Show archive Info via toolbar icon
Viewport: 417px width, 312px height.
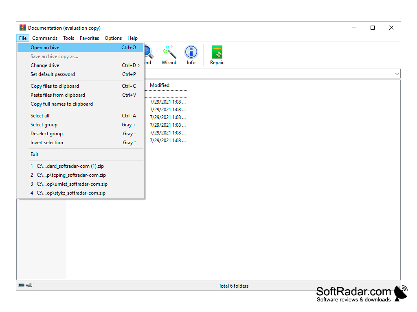click(191, 55)
